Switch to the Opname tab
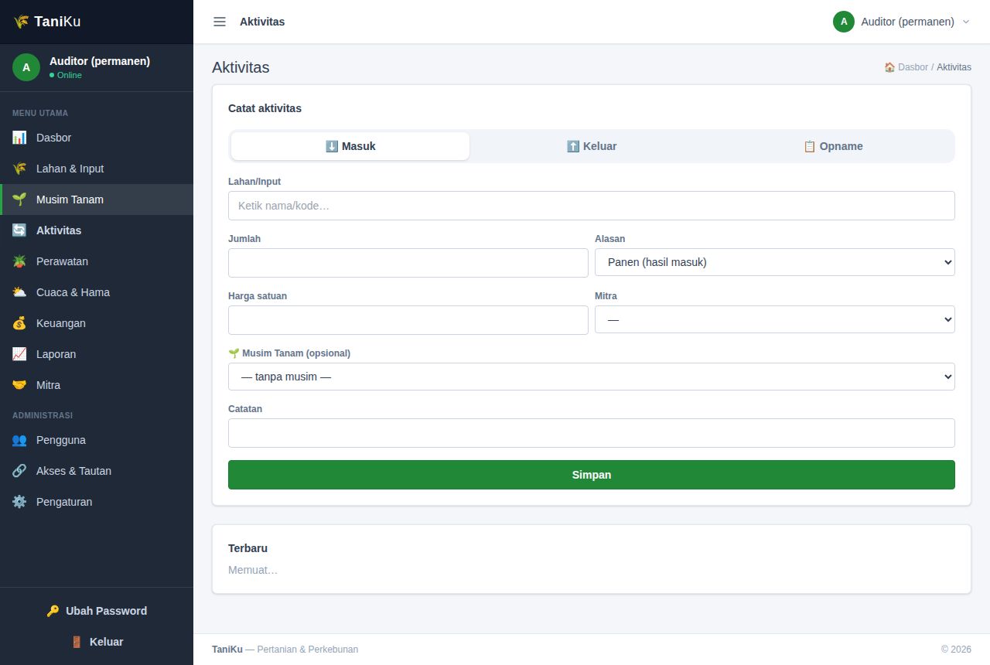 coord(833,146)
